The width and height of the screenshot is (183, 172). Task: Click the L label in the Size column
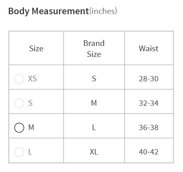click(30, 152)
